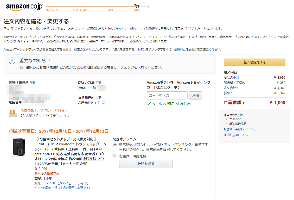Click the 配送 & 会計 checkout step
Viewport: 294px width, 200px height.
tap(80, 10)
